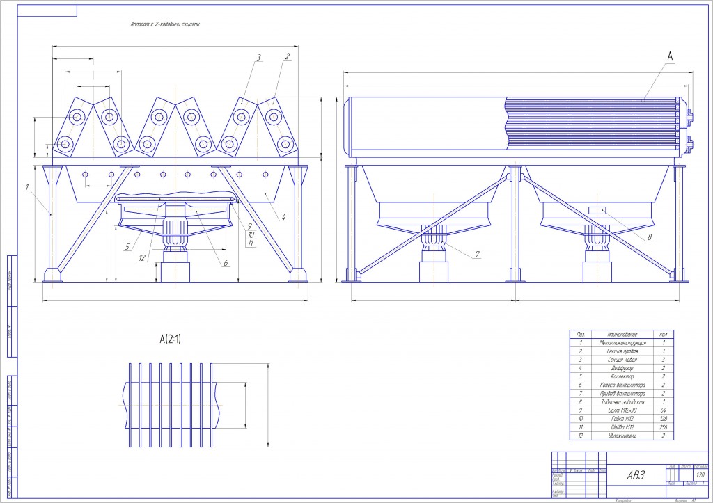713x503 pixels.
Task: Click callout number 12 under the front view fan
Action: tap(142, 258)
